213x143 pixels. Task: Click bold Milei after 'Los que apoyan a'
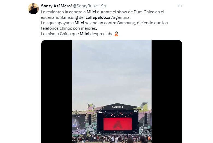pos(79,23)
